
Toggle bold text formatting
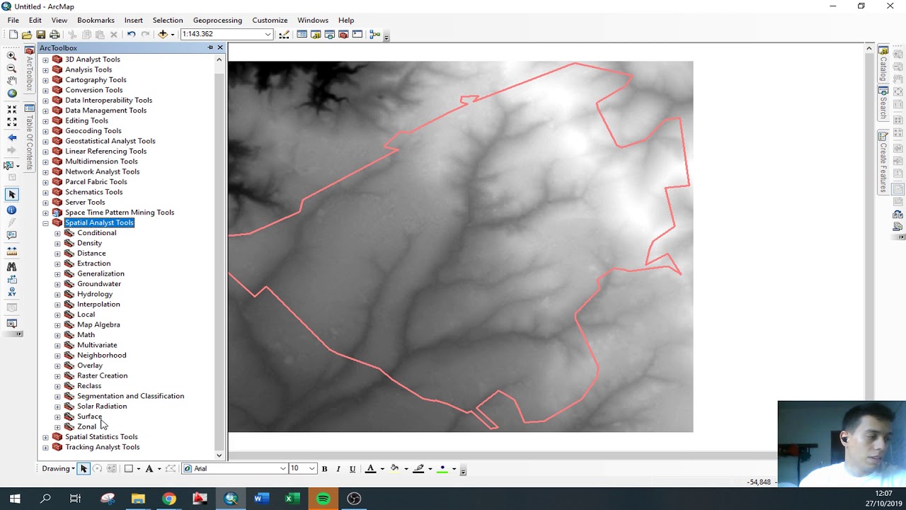pos(324,469)
